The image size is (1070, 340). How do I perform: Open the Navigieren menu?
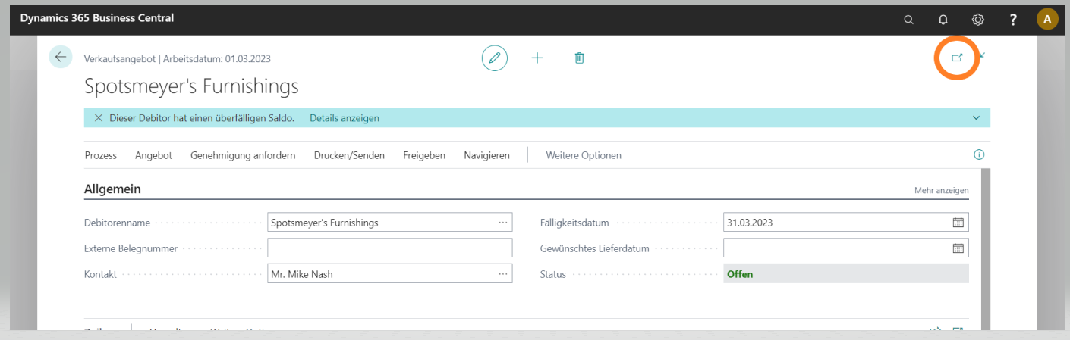click(x=487, y=155)
